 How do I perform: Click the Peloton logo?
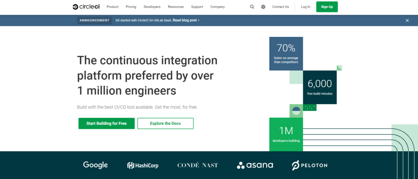[309, 165]
